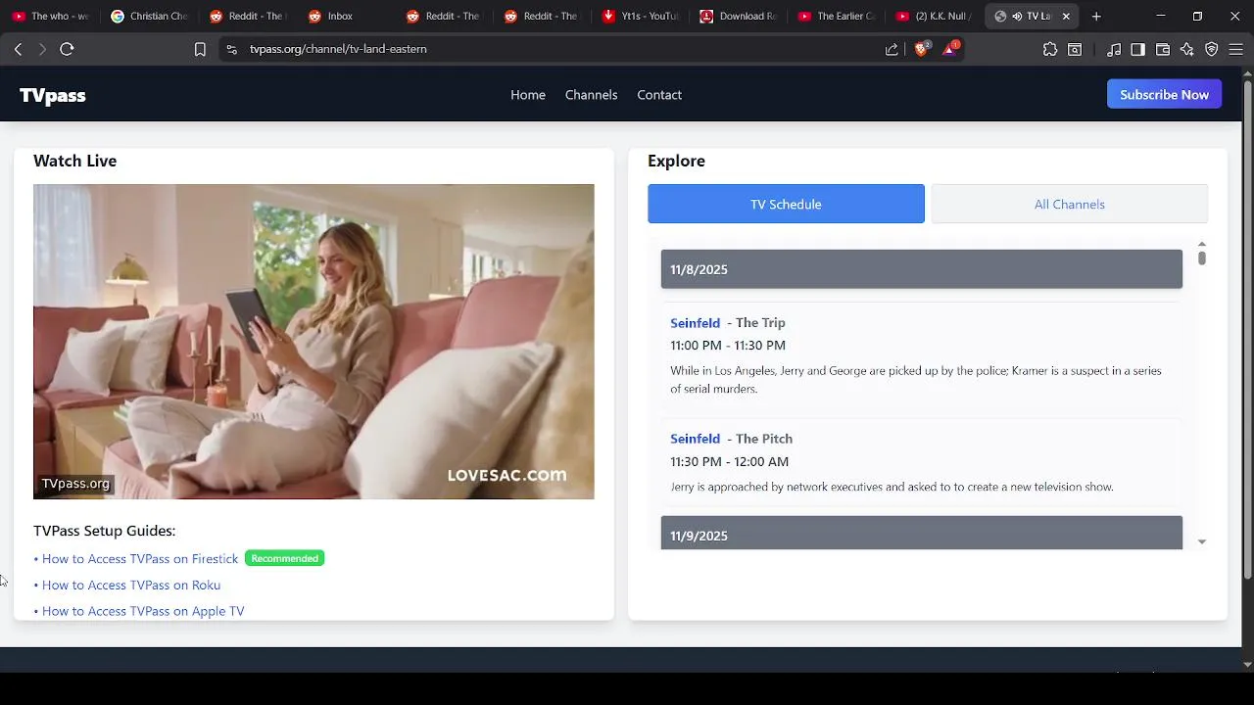
Task: Open How to Access TVPass on Roku
Action: point(131,585)
